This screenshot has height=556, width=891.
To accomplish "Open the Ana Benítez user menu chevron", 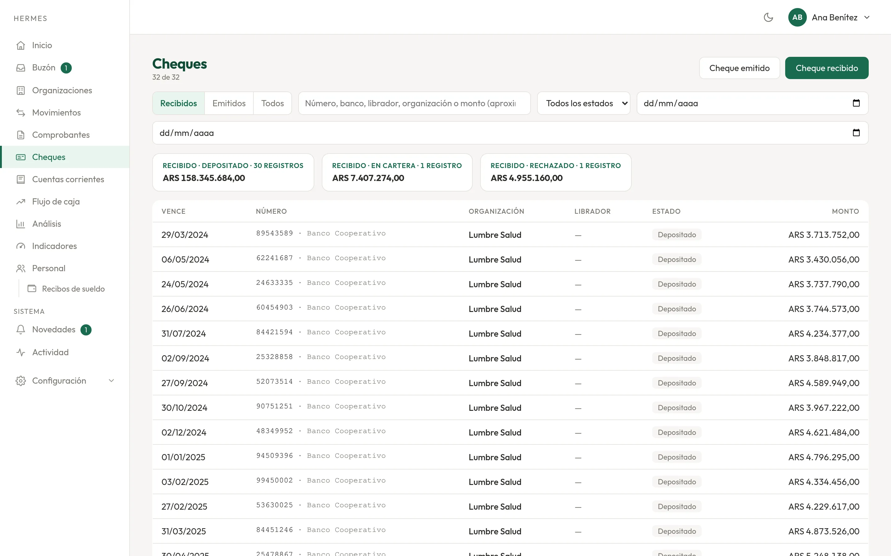I will (x=867, y=17).
